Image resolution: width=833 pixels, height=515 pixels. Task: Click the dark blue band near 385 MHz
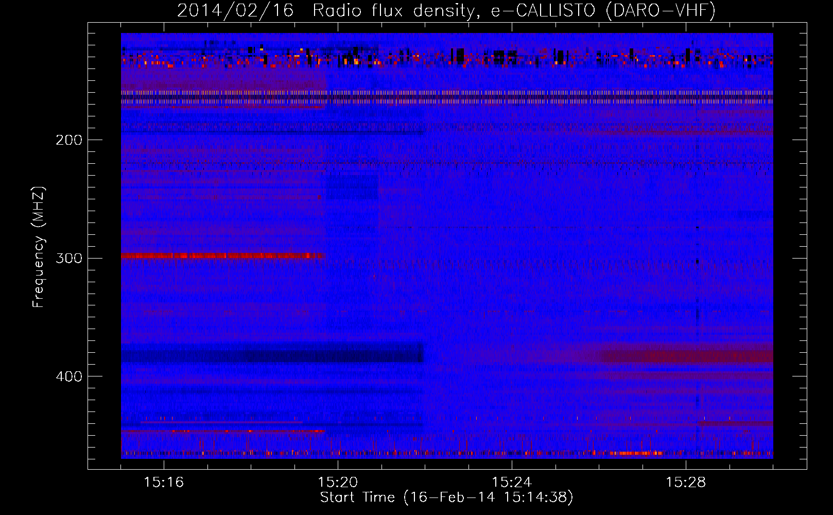272,354
